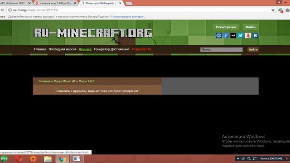The width and height of the screenshot is (290, 163).
Task: Switch to the Yandex 'скачать мод 1.8.9' tab
Action: click(55, 3)
